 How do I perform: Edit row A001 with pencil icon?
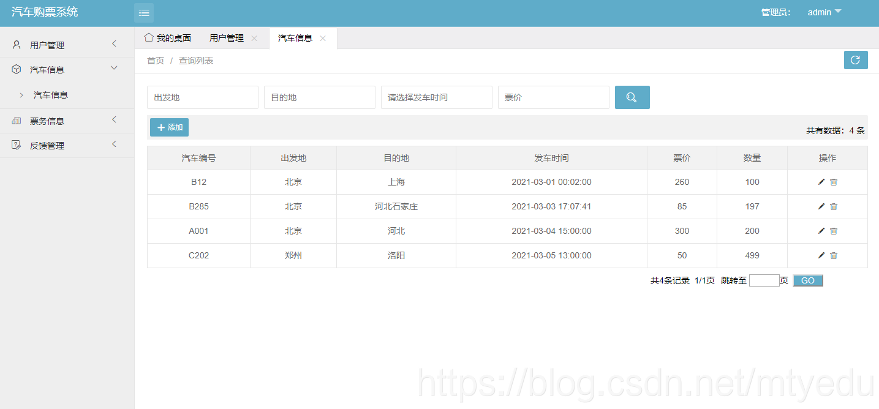821,231
